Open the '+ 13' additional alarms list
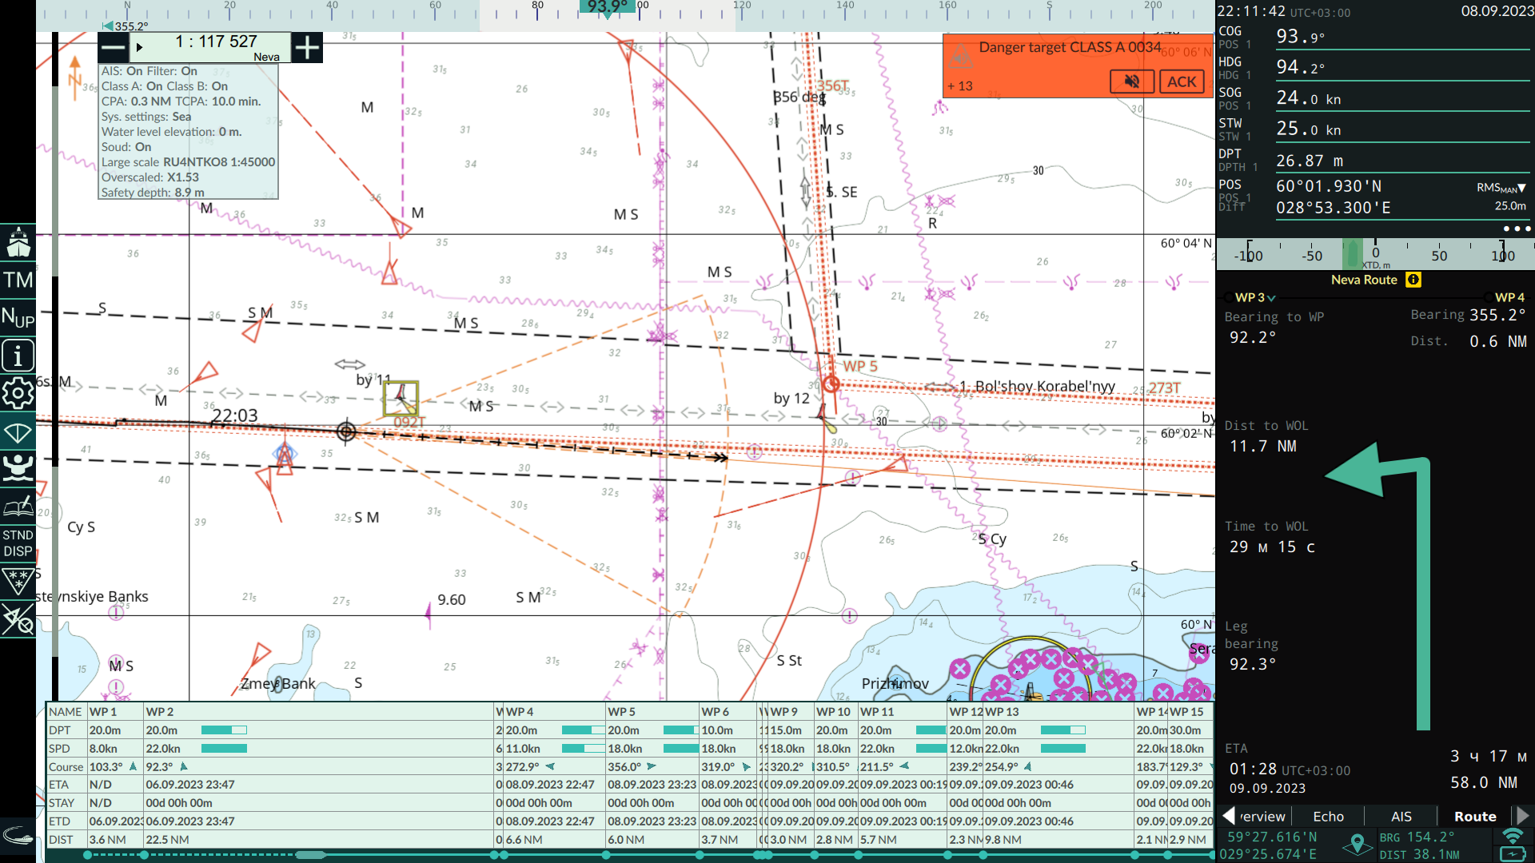Viewport: 1535px width, 863px height. [960, 86]
